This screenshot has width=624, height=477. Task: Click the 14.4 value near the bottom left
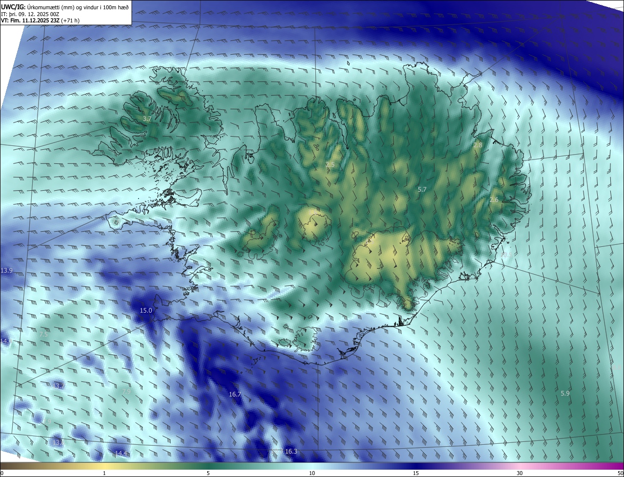121,454
